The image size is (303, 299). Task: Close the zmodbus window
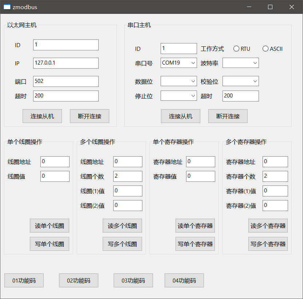pyautogui.click(x=292, y=7)
